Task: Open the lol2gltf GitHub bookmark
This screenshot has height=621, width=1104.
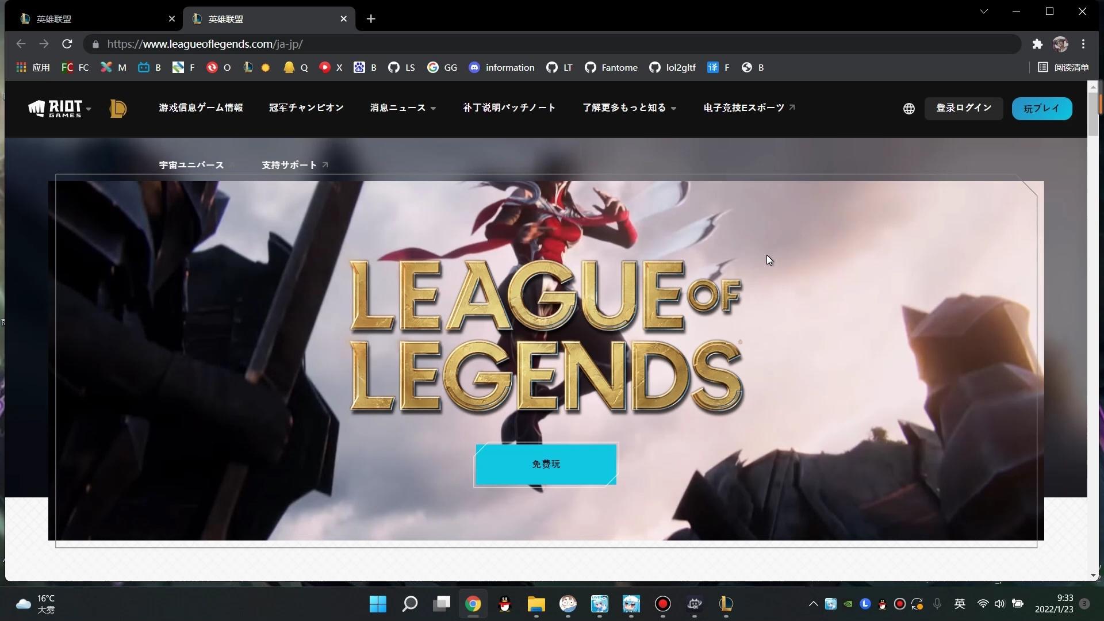Action: [673, 68]
